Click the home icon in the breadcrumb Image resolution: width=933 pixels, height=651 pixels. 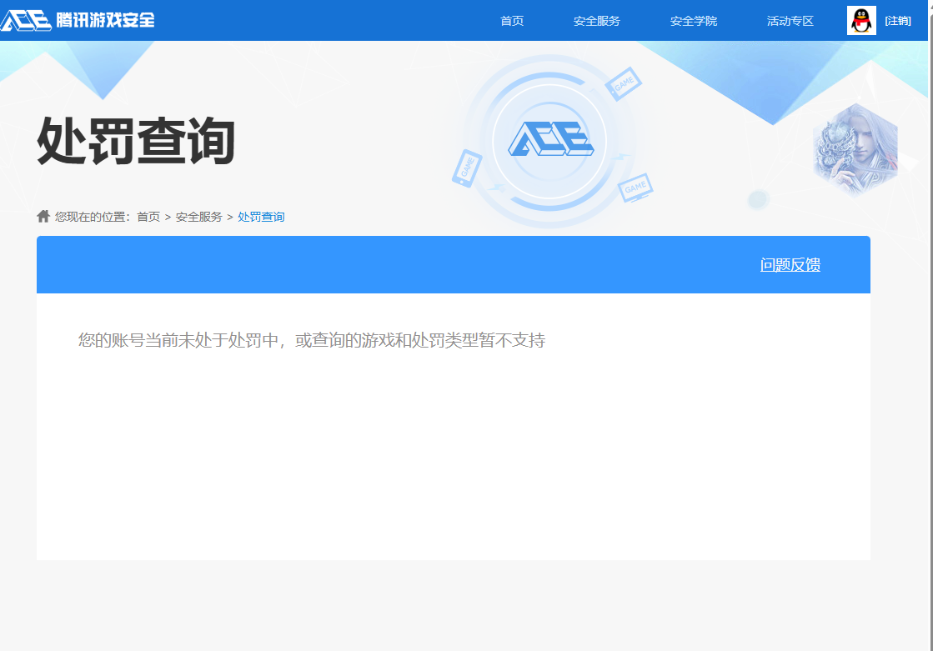tap(43, 216)
